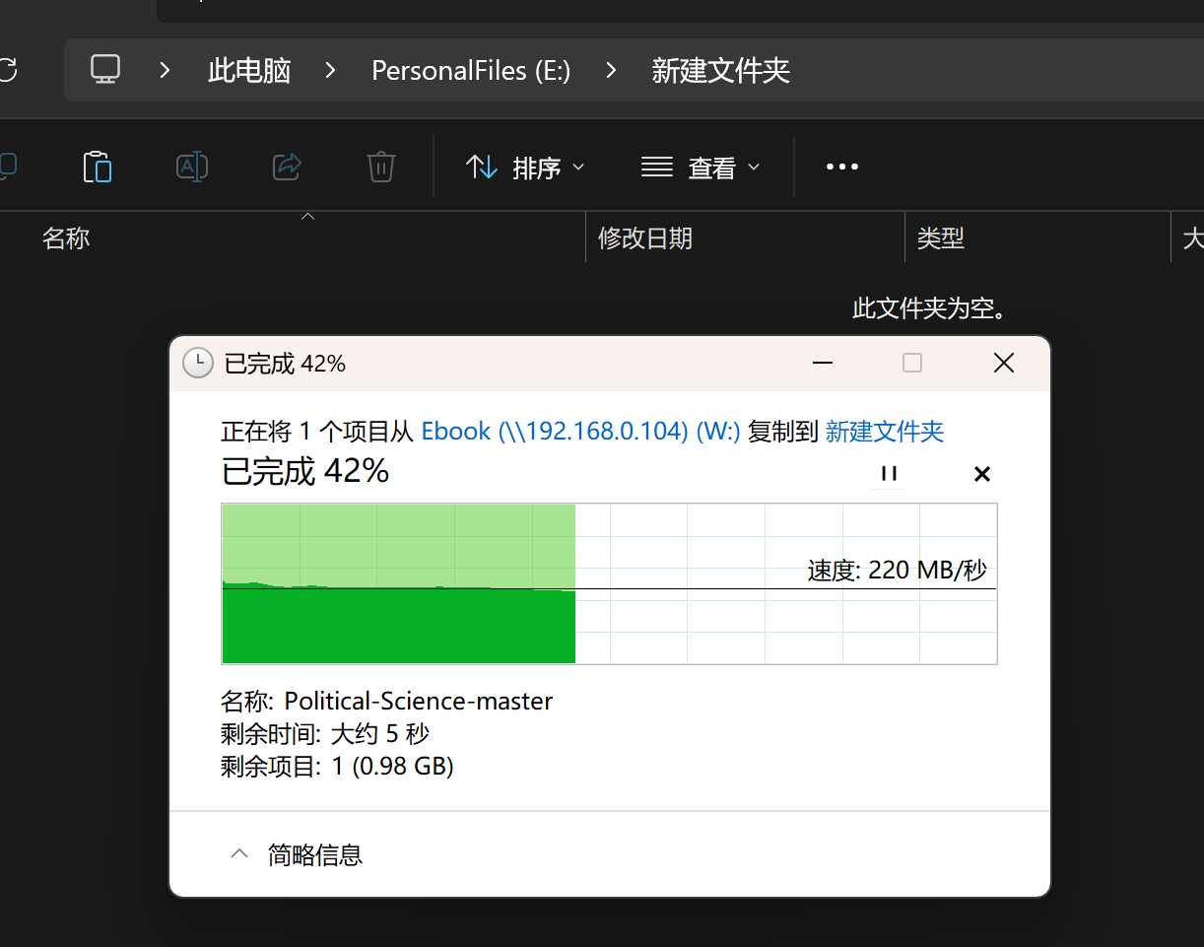1204x947 pixels.
Task: Click the 剩余项目: 1 (0.98 GB) text
Action: pos(337,767)
